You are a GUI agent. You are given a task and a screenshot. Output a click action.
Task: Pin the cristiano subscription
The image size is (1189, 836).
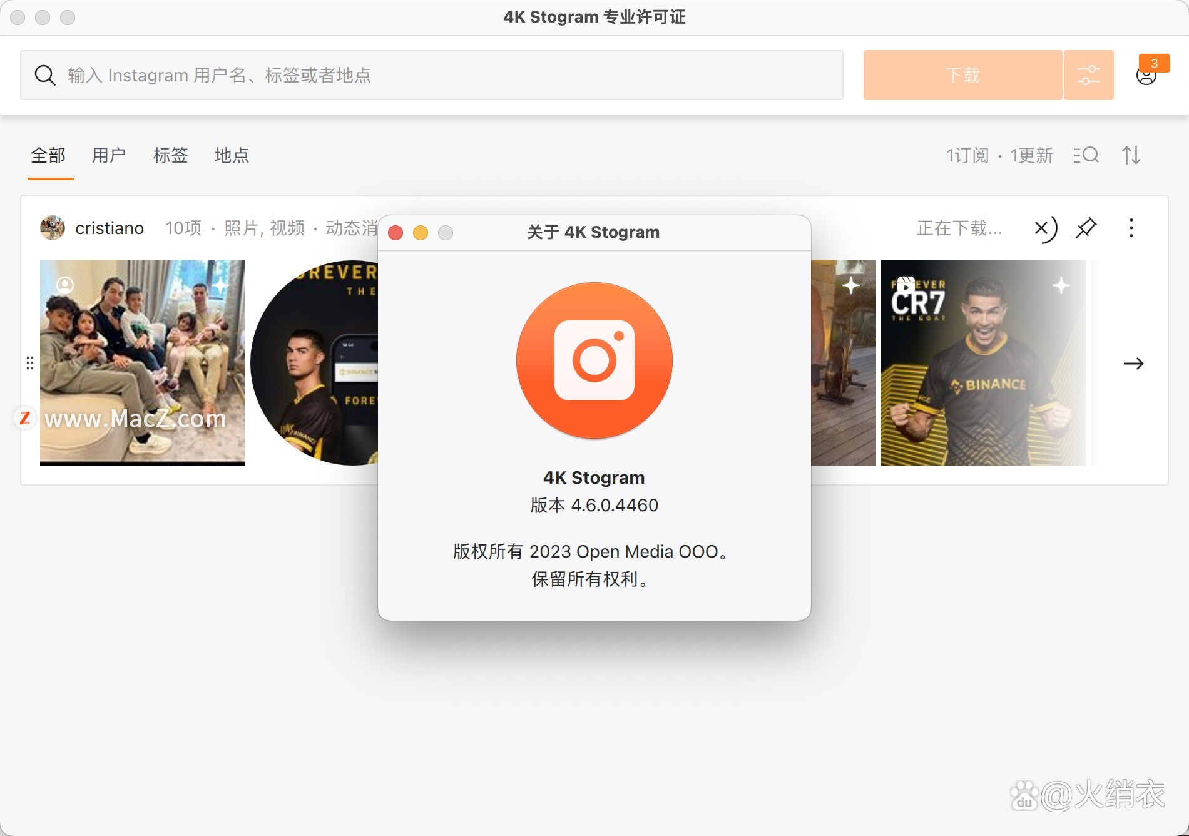pyautogui.click(x=1086, y=228)
